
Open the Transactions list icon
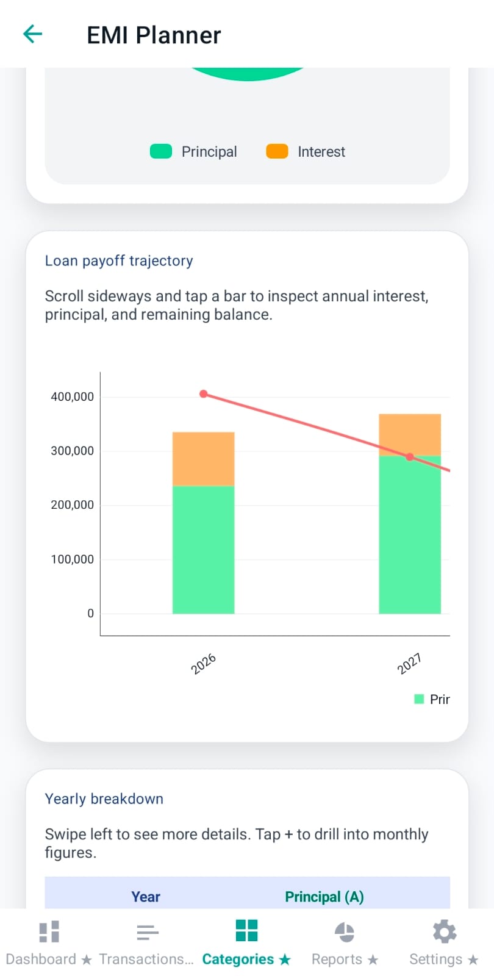[147, 931]
